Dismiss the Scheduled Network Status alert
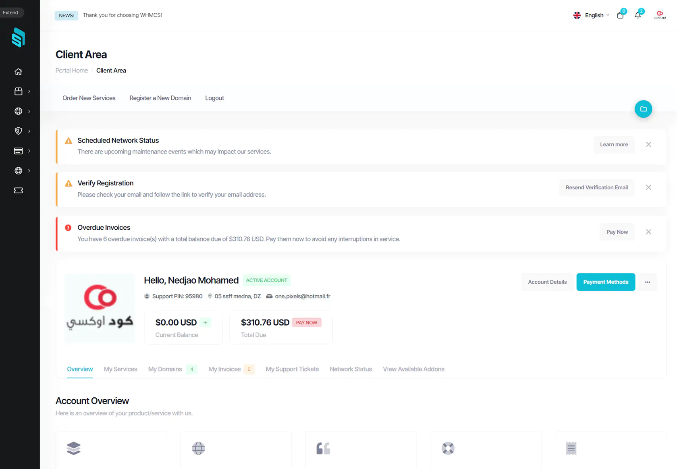 point(648,144)
